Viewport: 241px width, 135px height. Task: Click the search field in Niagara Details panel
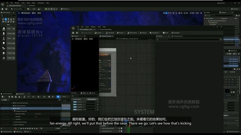(189, 39)
